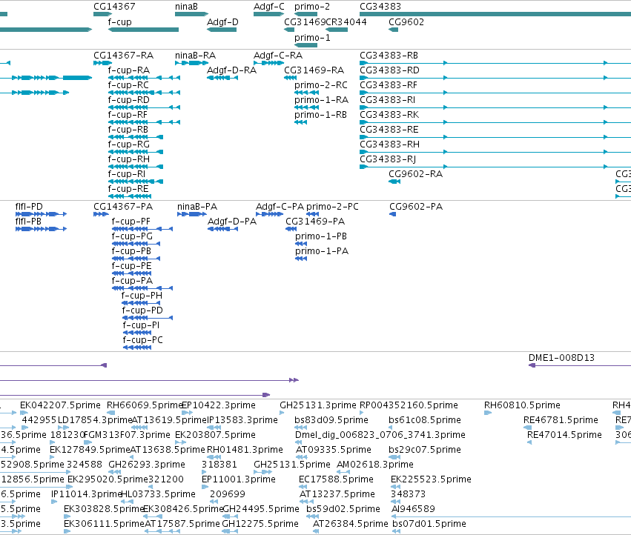The height and width of the screenshot is (535, 631).
Task: Click the Adgf-C gene label
Action: 269,7
